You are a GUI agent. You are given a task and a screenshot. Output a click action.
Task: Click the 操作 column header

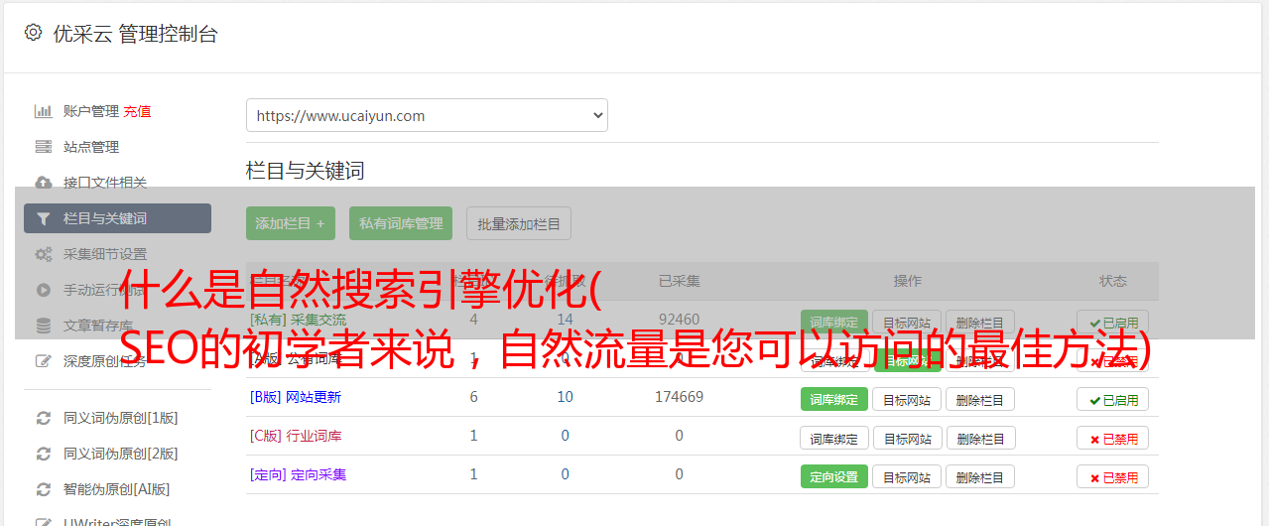[907, 281]
